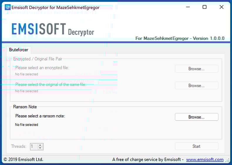Click the 'Version 1.0.0.0' header text
Screen dimensions: 232x165
(x=209, y=38)
